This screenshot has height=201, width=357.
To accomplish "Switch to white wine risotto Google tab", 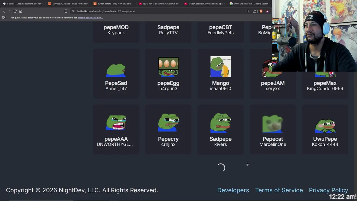I will tap(249, 4).
